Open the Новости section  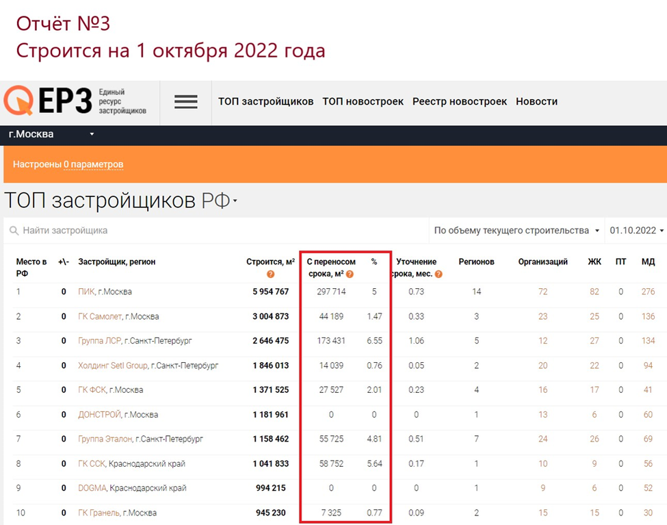pos(536,101)
